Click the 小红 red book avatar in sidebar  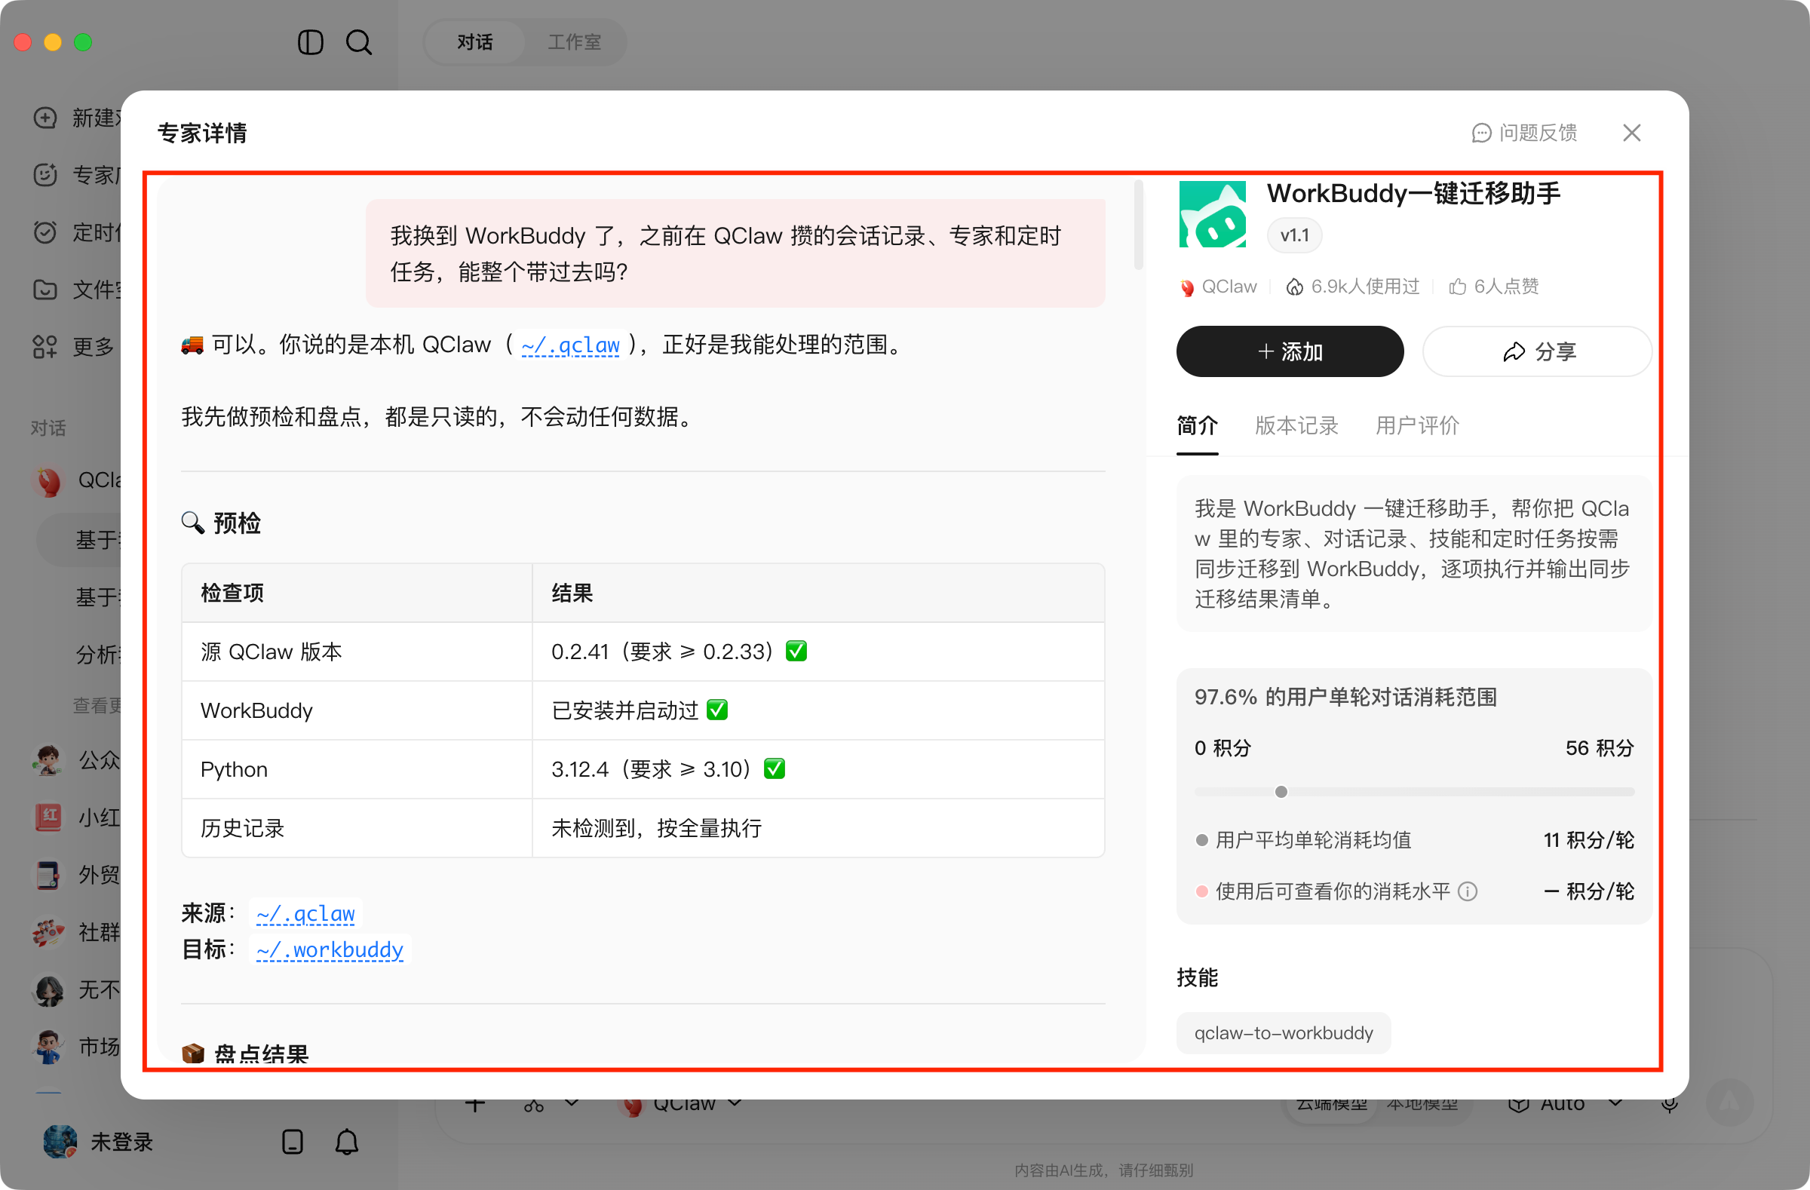pyautogui.click(x=49, y=818)
